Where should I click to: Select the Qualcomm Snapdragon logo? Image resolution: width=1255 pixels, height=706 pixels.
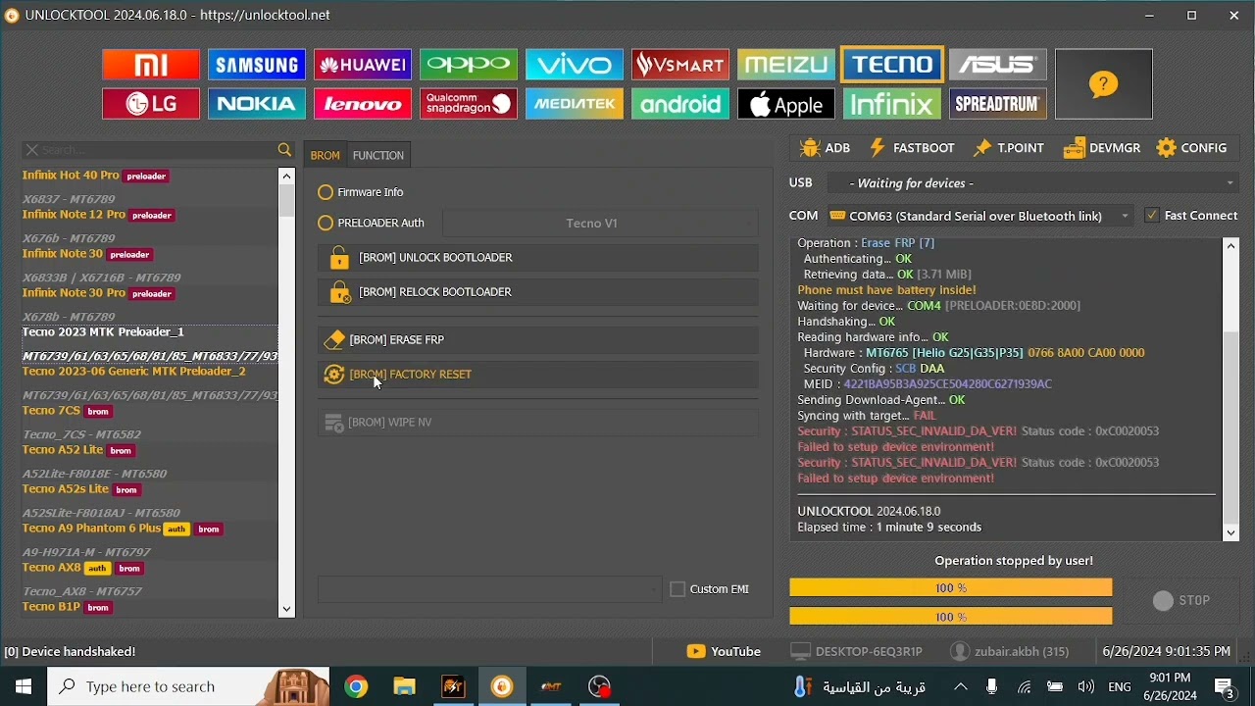click(469, 104)
